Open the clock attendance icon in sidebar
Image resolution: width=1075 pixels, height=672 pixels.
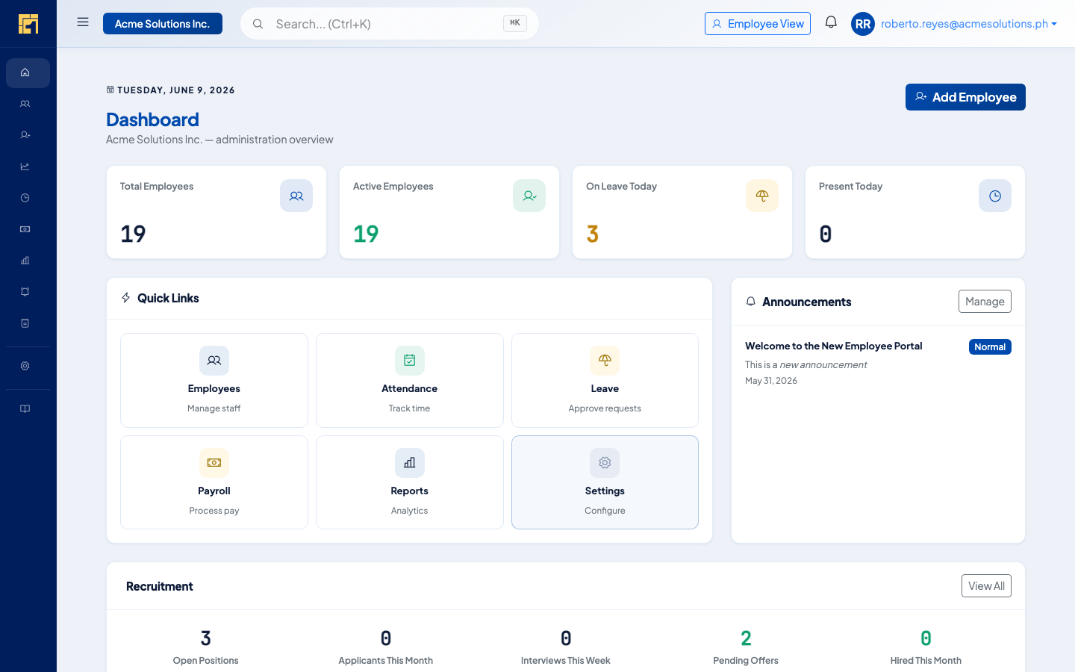coord(25,198)
